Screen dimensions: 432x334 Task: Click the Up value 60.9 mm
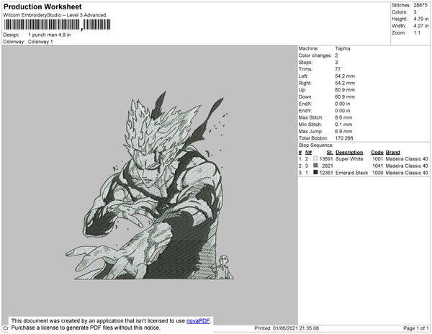[x=345, y=90]
